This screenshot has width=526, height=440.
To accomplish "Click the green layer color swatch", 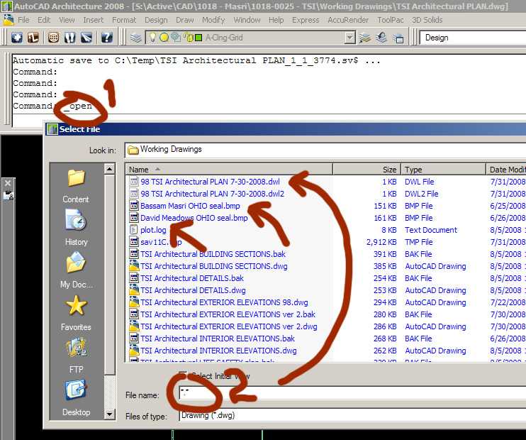I will pyautogui.click(x=198, y=38).
